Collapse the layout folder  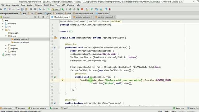click(x=6, y=36)
